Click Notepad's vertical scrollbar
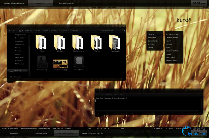The image size is (209, 138). pos(202,103)
